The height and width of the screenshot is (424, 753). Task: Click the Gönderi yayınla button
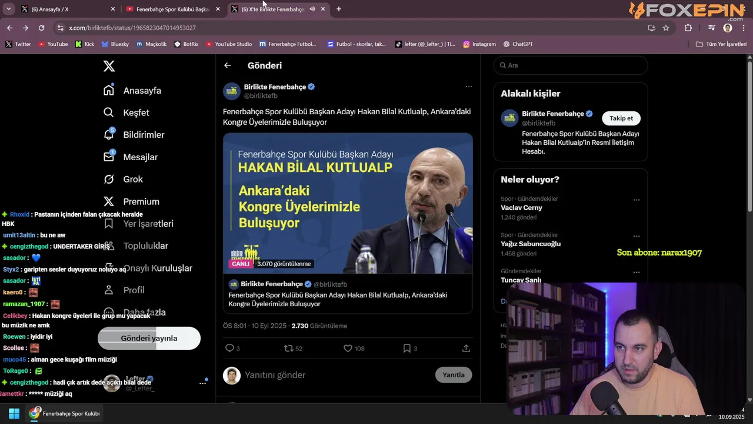point(149,338)
